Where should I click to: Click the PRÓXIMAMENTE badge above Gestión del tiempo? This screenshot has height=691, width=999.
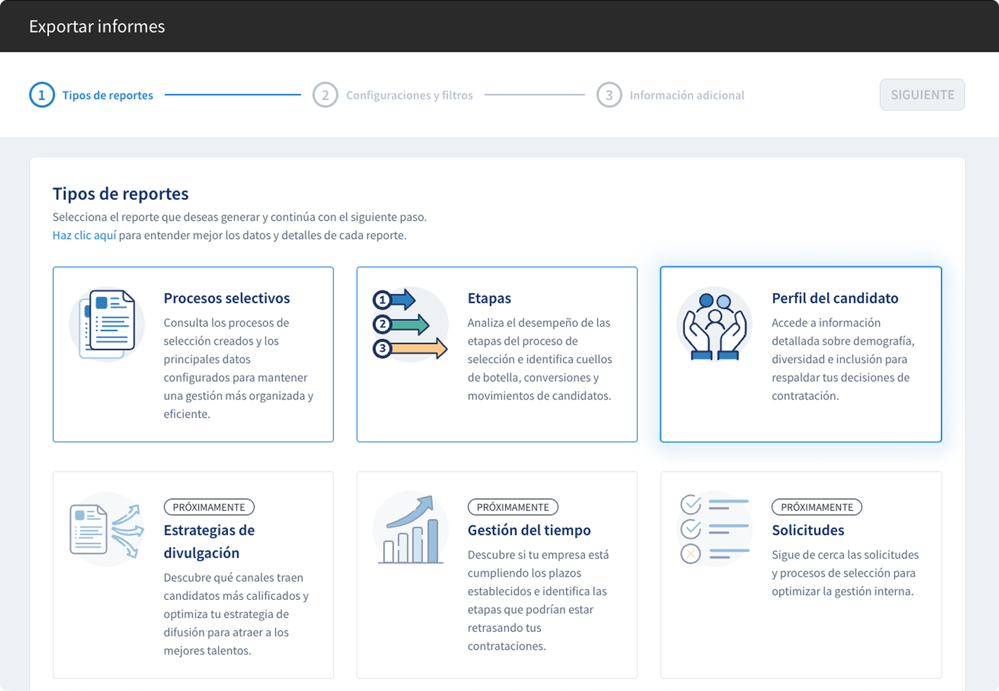pos(513,507)
